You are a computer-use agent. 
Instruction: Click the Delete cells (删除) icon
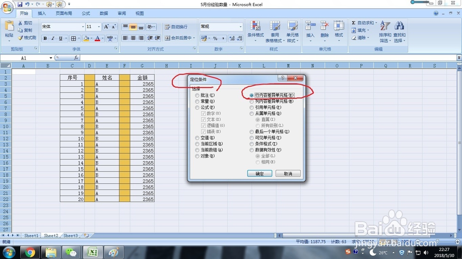(324, 26)
